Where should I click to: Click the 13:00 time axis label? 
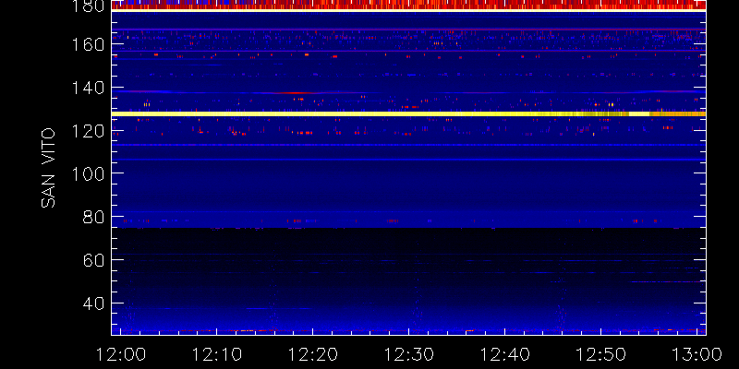[x=697, y=354]
